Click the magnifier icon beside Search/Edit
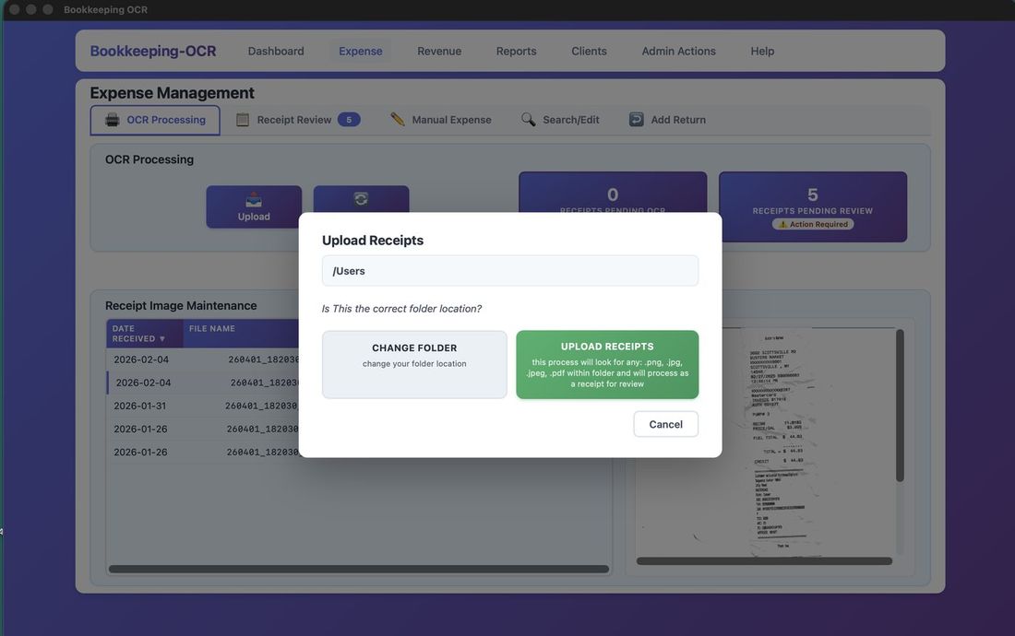Viewport: 1015px width, 636px height. click(x=529, y=120)
